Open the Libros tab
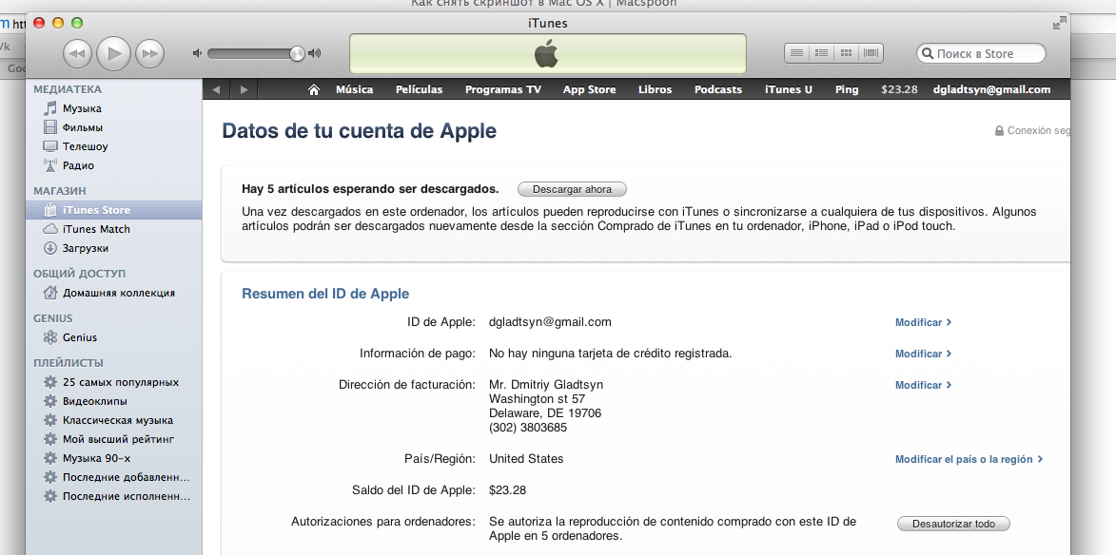Viewport: 1116px width, 555px height. click(x=655, y=89)
